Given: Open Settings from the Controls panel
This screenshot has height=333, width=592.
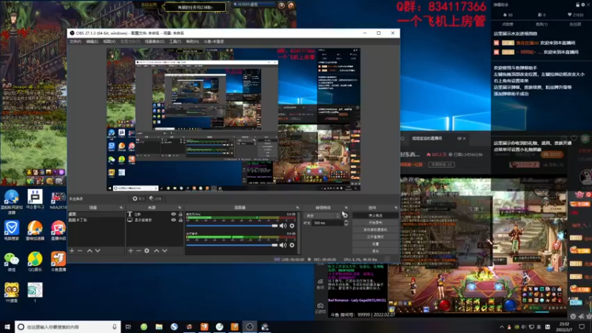Looking at the screenshot, I should (375, 244).
